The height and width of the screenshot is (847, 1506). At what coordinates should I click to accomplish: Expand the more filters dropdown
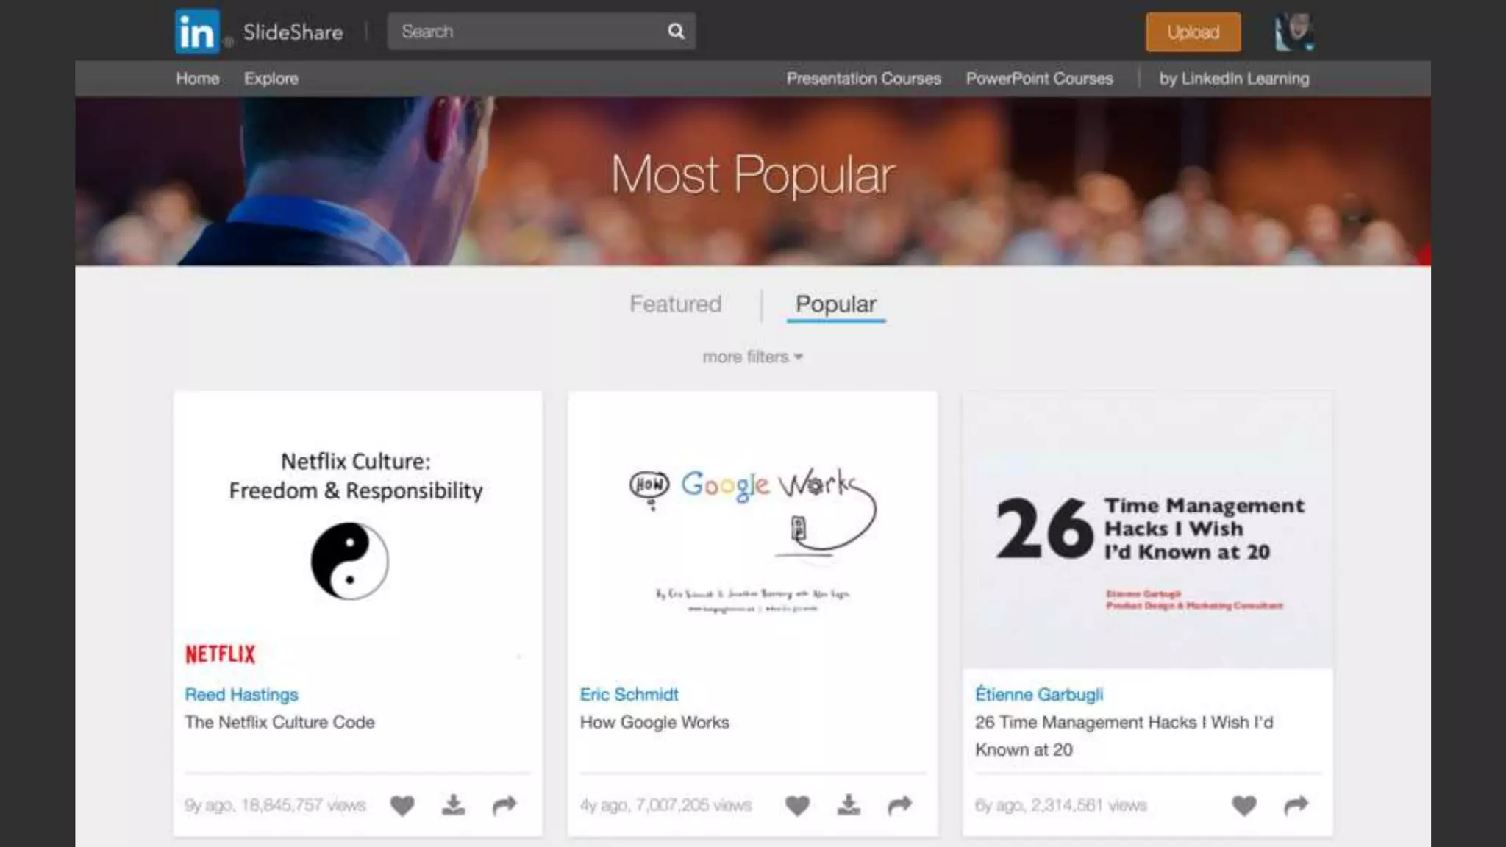(x=752, y=357)
